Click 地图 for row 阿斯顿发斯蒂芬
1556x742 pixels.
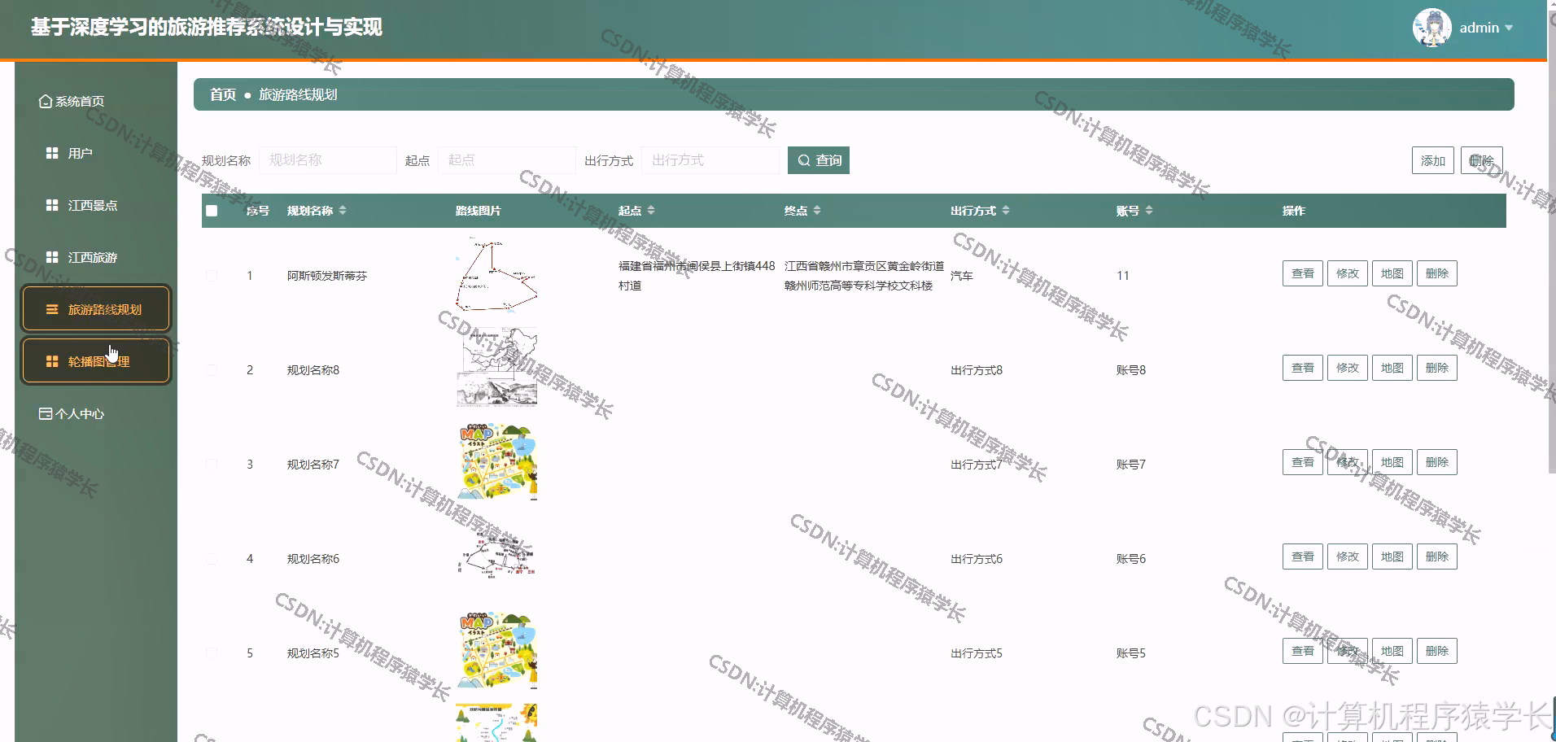point(1392,273)
